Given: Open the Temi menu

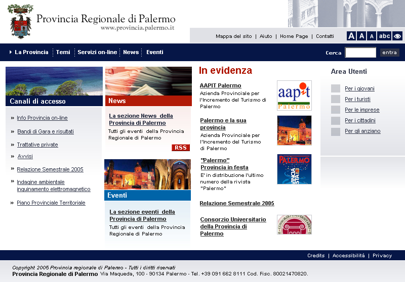Looking at the screenshot, I should coord(63,52).
